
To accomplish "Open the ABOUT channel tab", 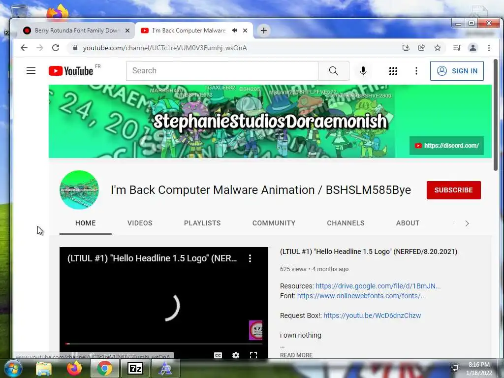I will 408,223.
